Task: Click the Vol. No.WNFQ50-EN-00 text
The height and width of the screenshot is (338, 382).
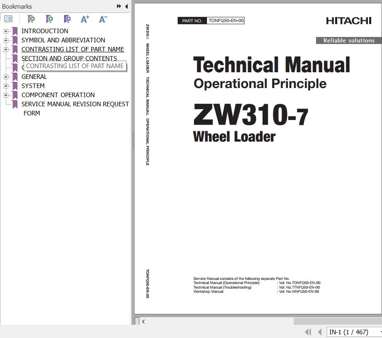Action: coord(299,291)
